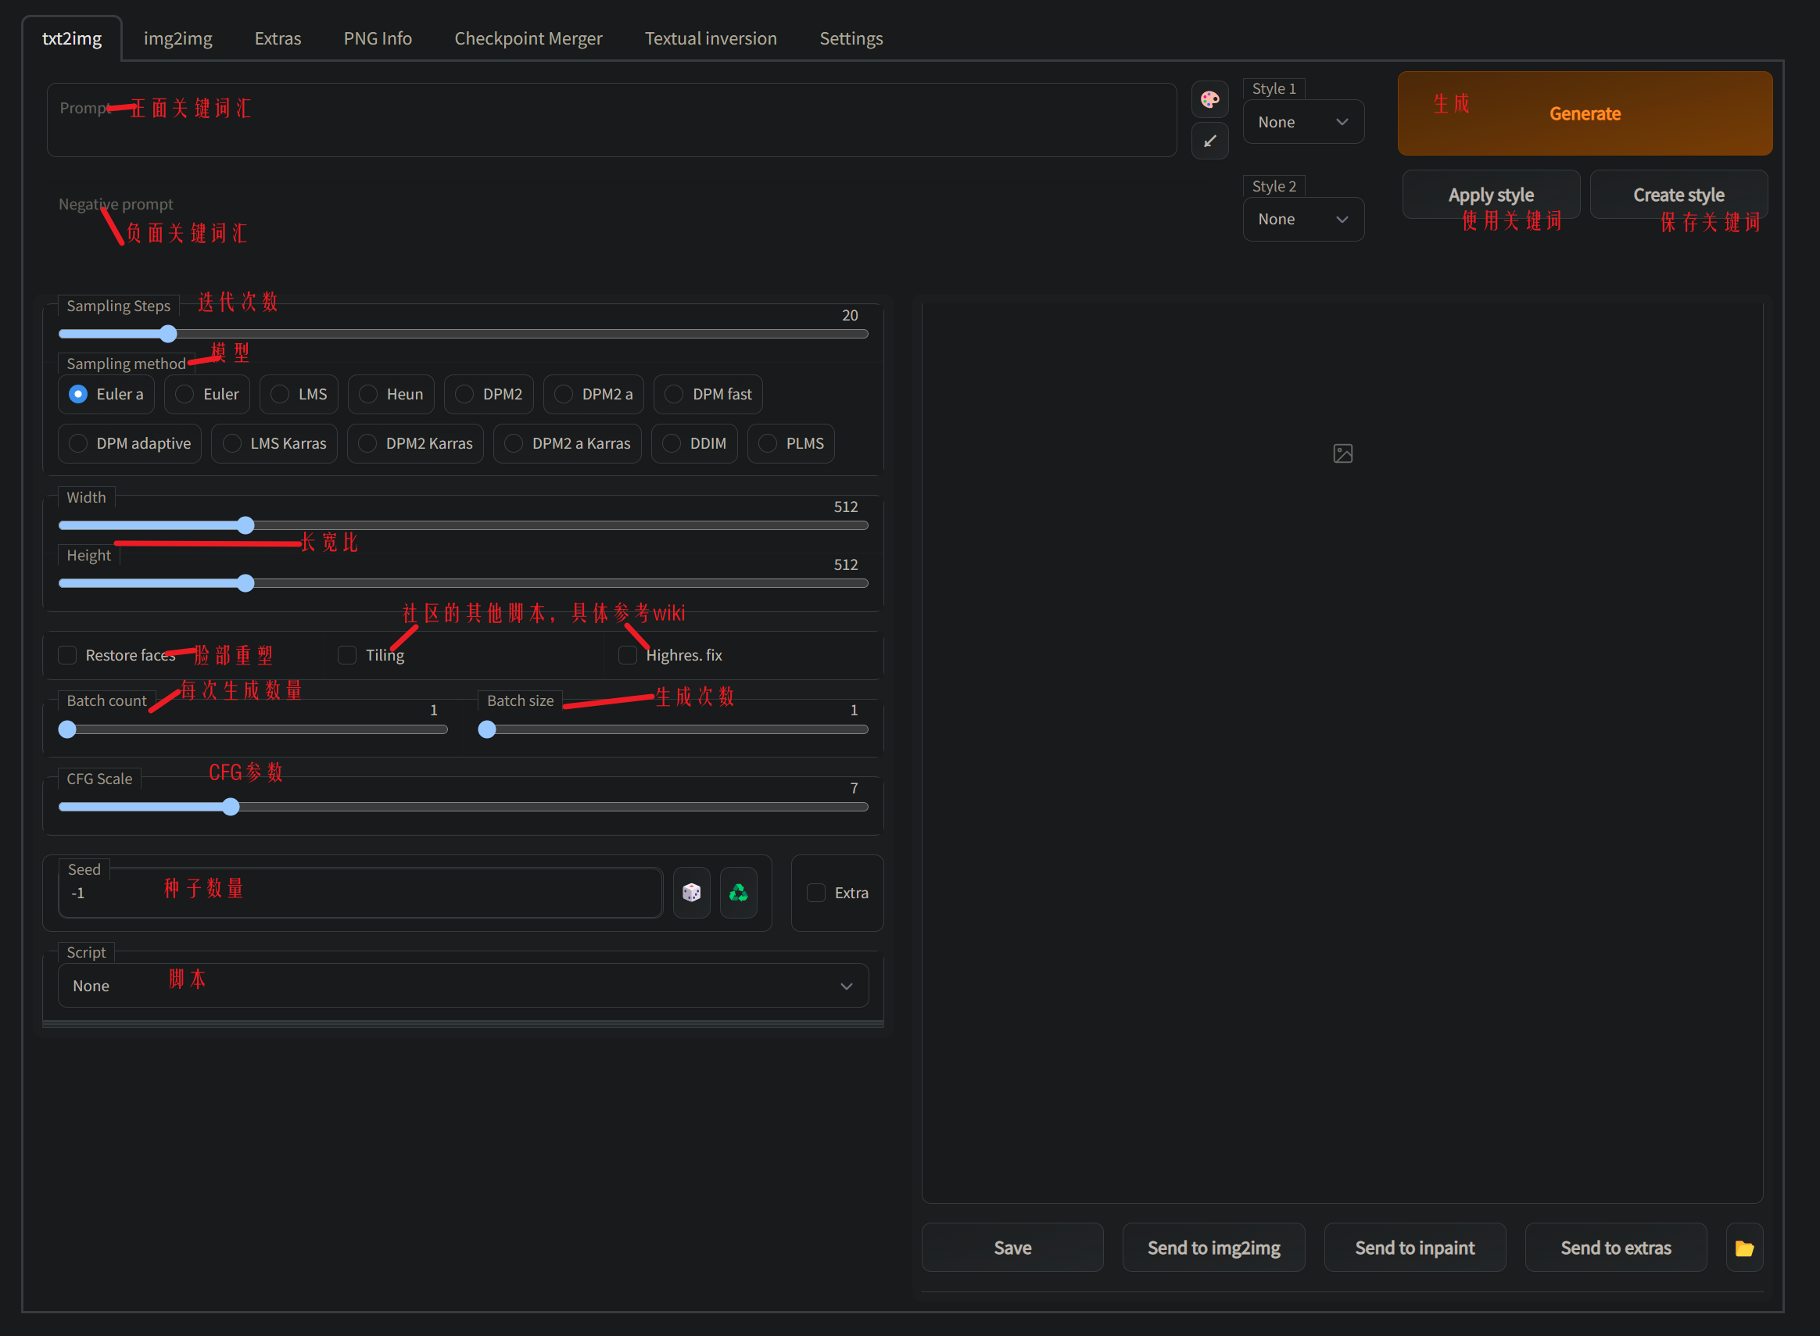Pick the DPM fast sampler

coord(708,394)
